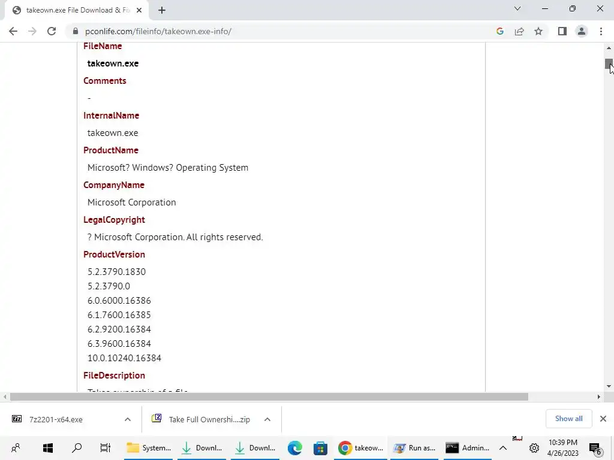This screenshot has height=460, width=614.
Task: Open the taskbar clock and date
Action: (x=562, y=448)
